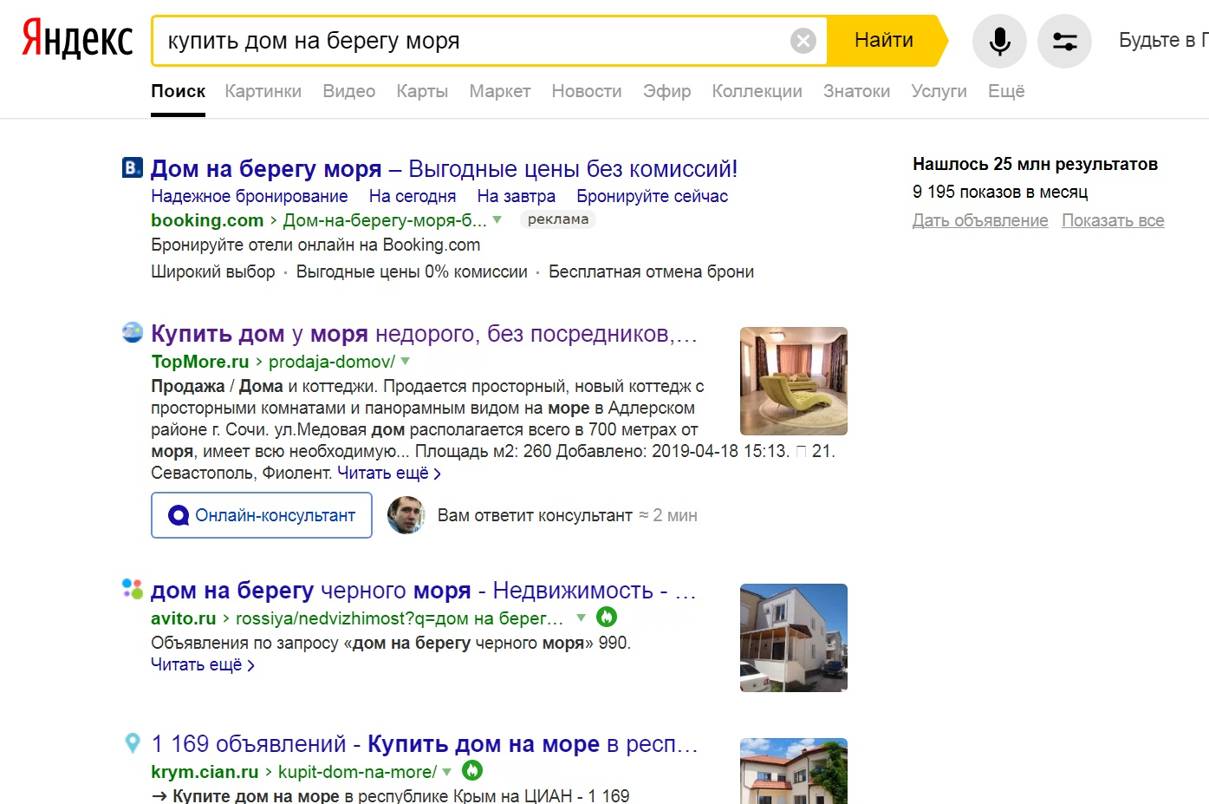Image resolution: width=1209 pixels, height=804 pixels.
Task: Switch to the Эфир tab
Action: click(666, 91)
